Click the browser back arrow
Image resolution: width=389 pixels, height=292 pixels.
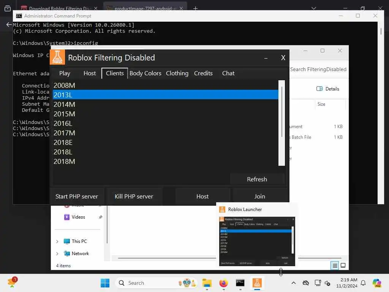coord(9,25)
